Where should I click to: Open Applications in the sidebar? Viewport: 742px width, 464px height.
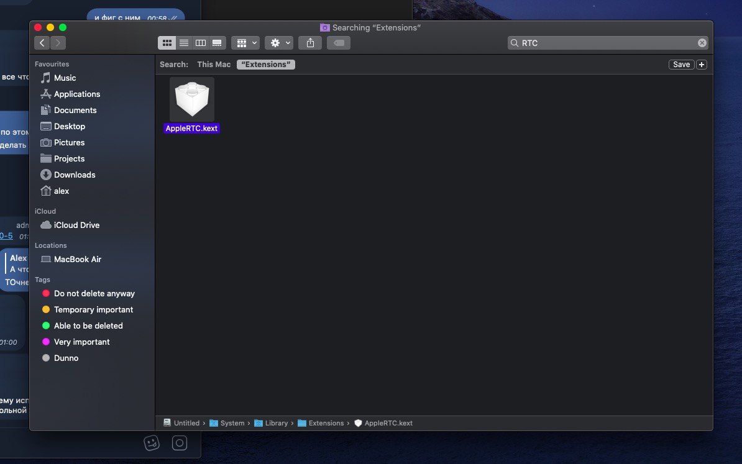76,94
